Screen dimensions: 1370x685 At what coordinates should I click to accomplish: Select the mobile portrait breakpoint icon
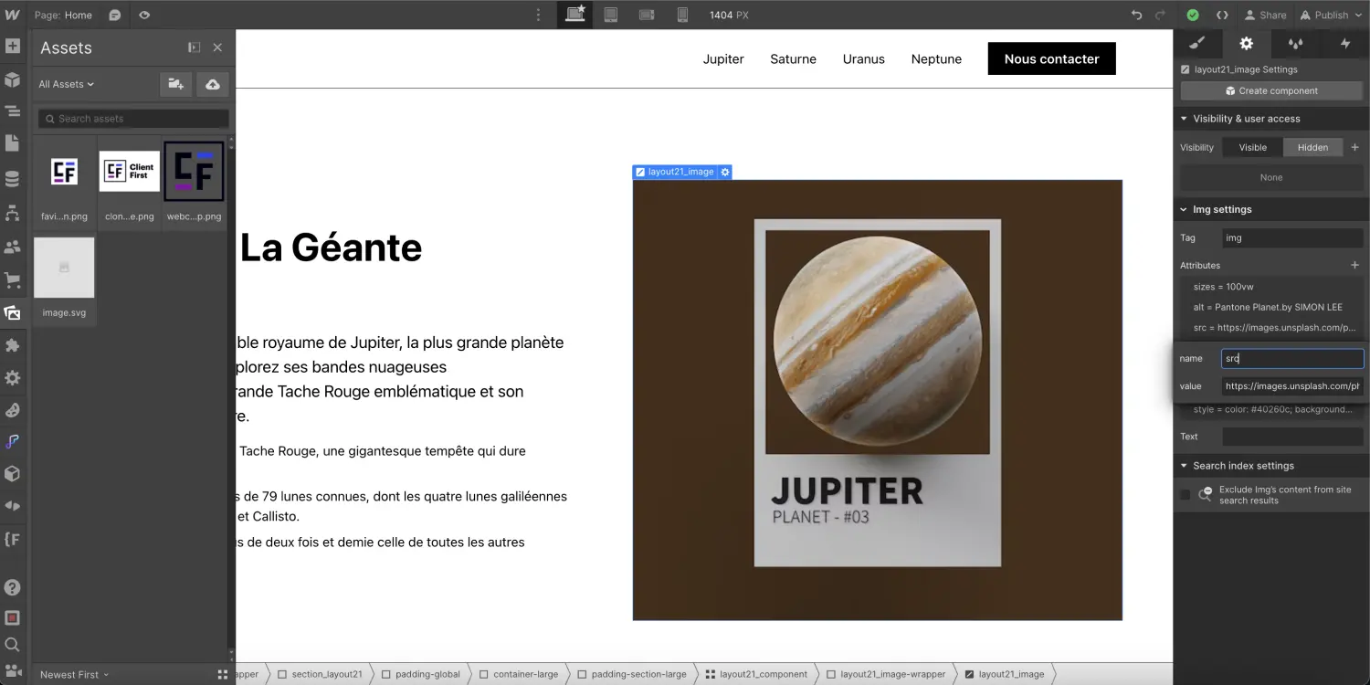[682, 15]
